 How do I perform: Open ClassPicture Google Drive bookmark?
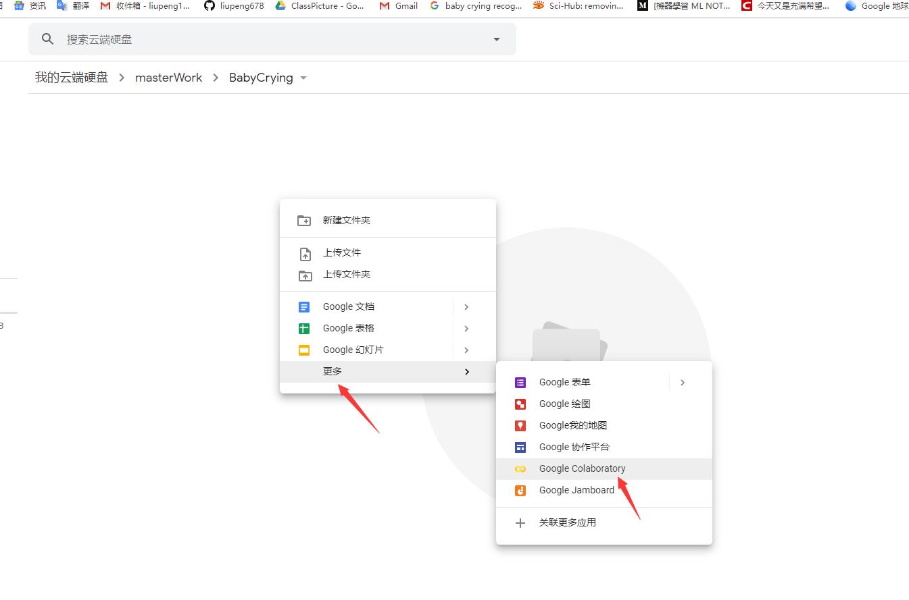pyautogui.click(x=320, y=5)
